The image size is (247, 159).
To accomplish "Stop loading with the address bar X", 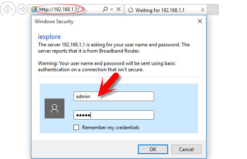I will point(119,9).
